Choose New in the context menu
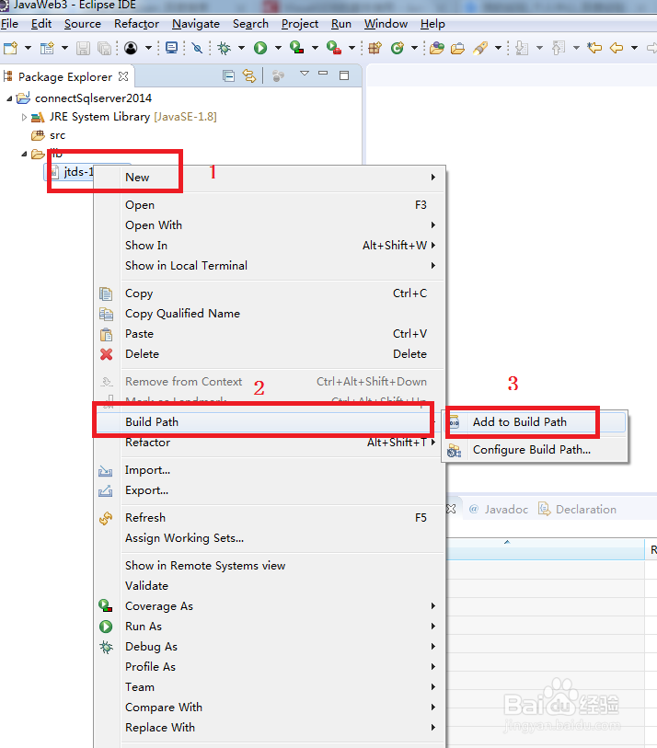The height and width of the screenshot is (748, 657). [270, 178]
